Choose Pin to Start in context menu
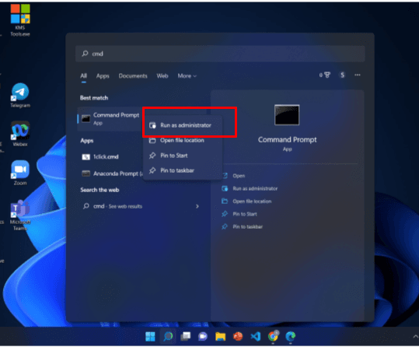Image resolution: width=419 pixels, height=347 pixels. (183, 156)
